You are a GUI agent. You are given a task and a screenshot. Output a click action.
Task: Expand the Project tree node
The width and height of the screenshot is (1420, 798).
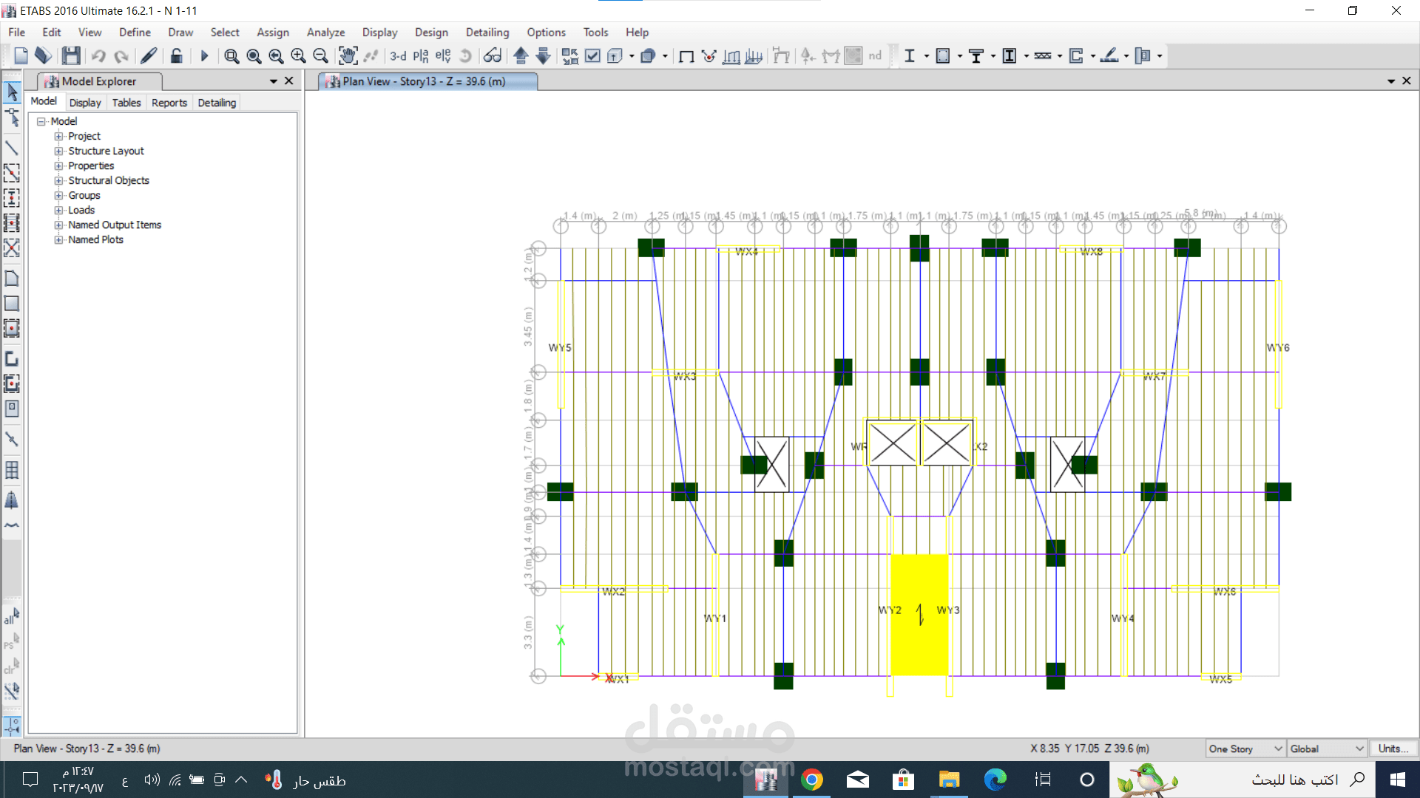tap(58, 136)
